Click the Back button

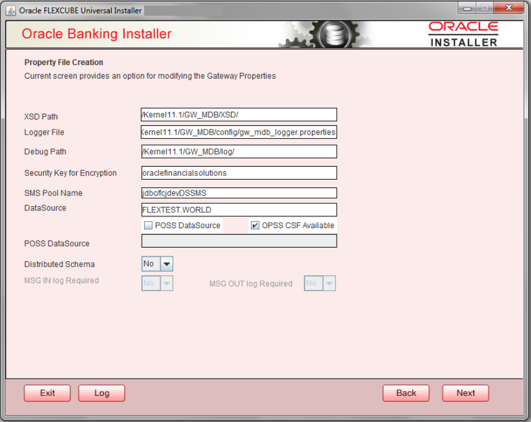tap(406, 392)
